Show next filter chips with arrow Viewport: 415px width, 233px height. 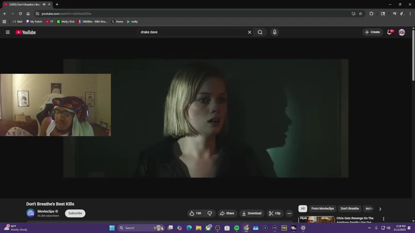(380, 209)
